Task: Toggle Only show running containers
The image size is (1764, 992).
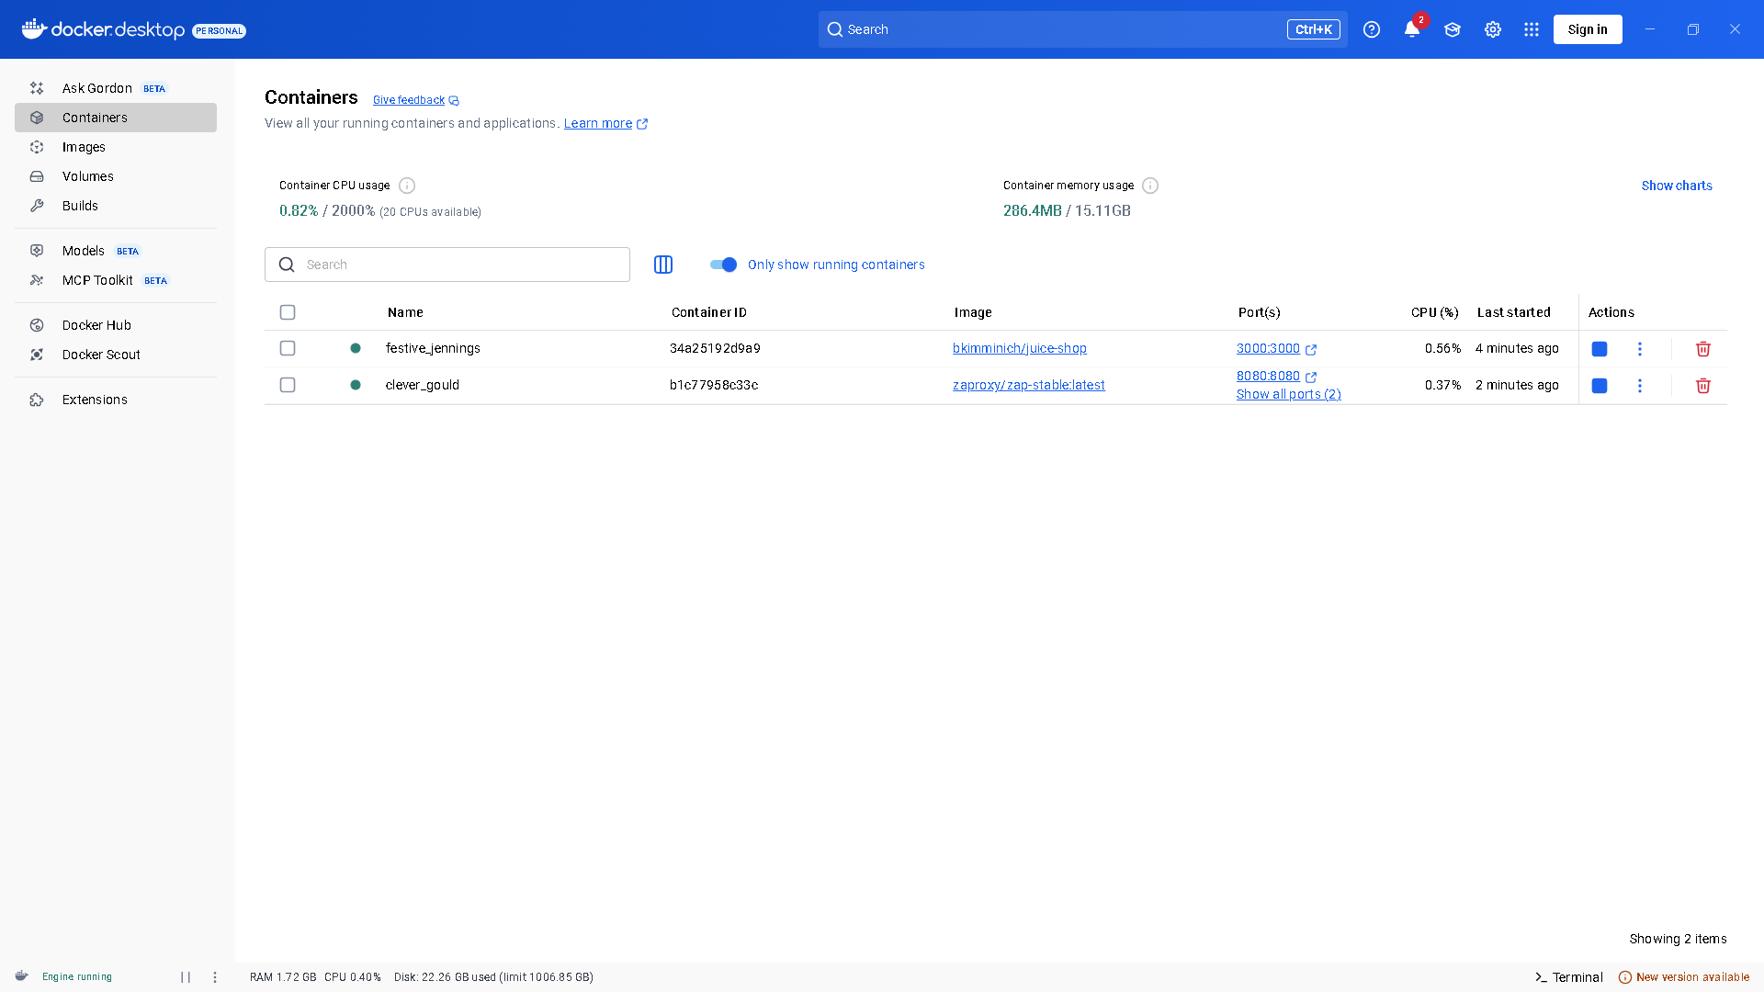Action: click(724, 265)
